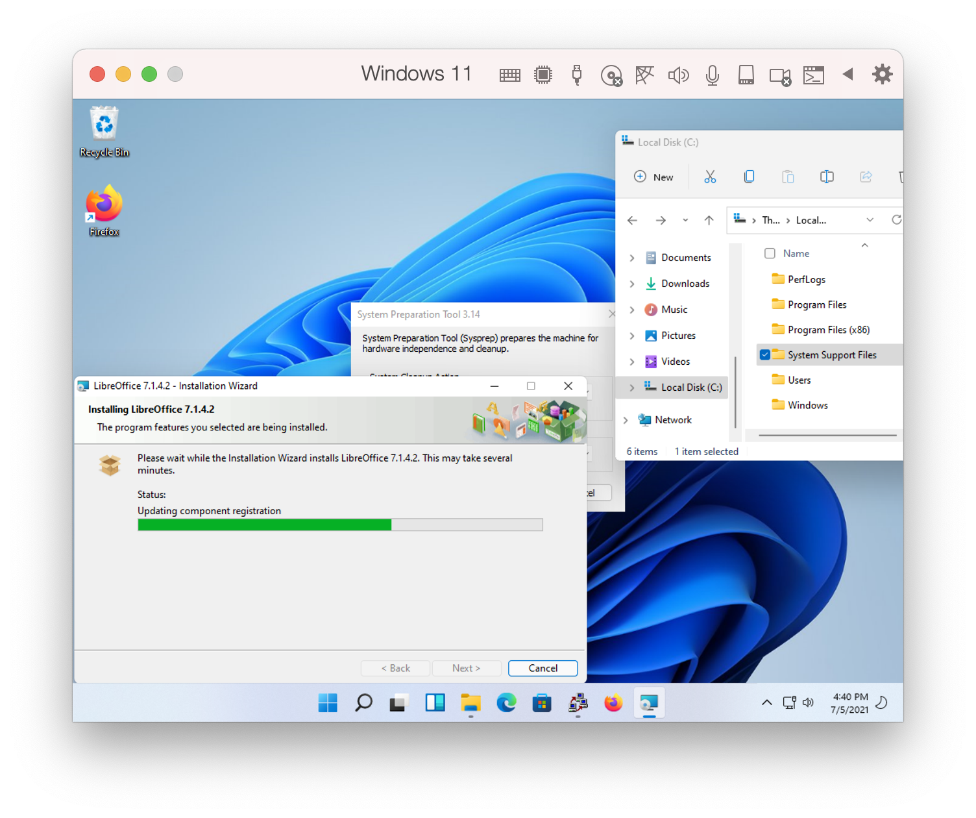Open VM settings gear icon

click(x=883, y=74)
